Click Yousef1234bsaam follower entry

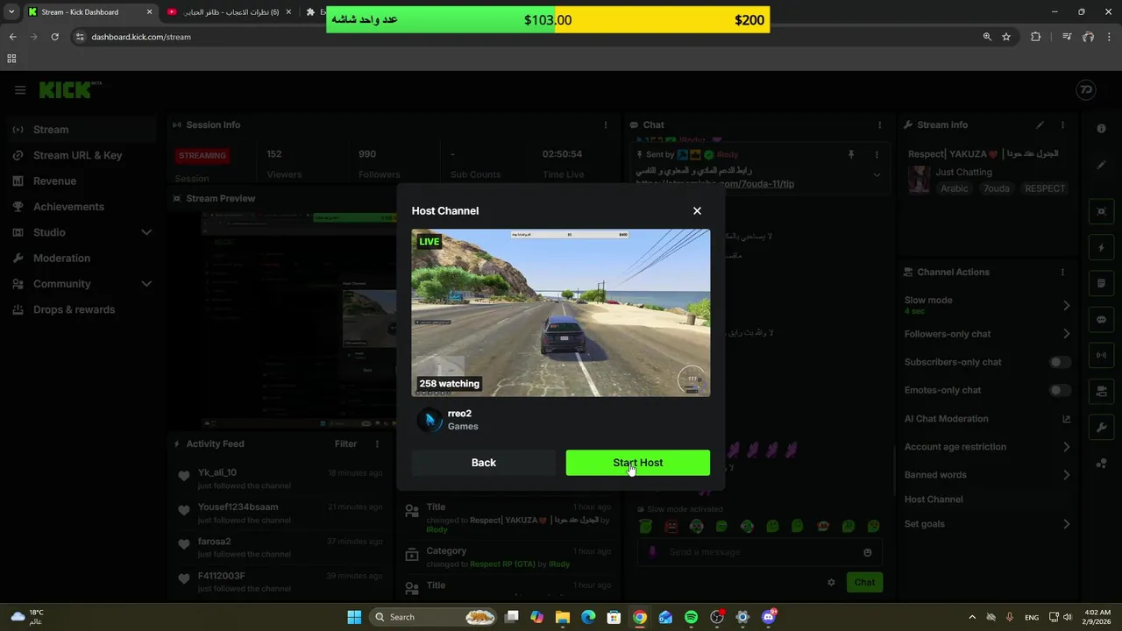[x=238, y=507]
